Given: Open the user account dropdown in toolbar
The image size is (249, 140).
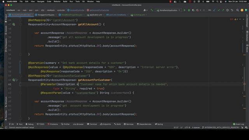Looking at the screenshot, I should (x=145, y=10).
